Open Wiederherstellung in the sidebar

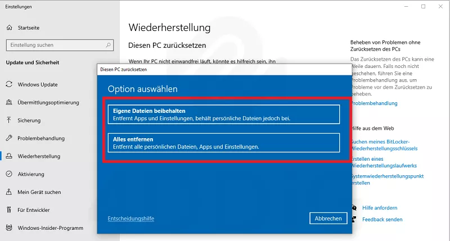coord(39,156)
